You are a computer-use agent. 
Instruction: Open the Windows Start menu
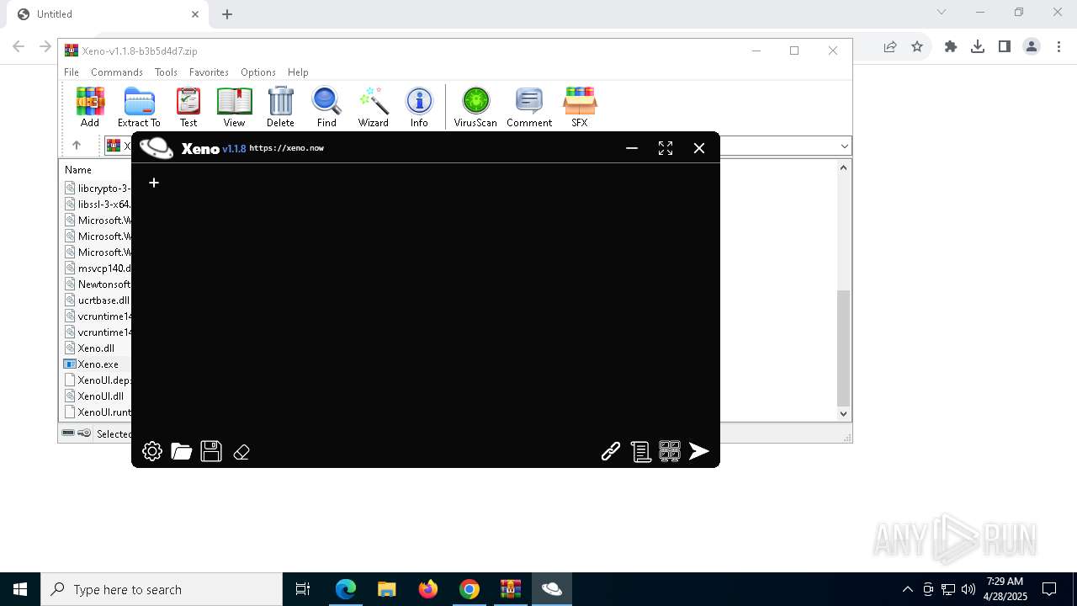coord(20,589)
